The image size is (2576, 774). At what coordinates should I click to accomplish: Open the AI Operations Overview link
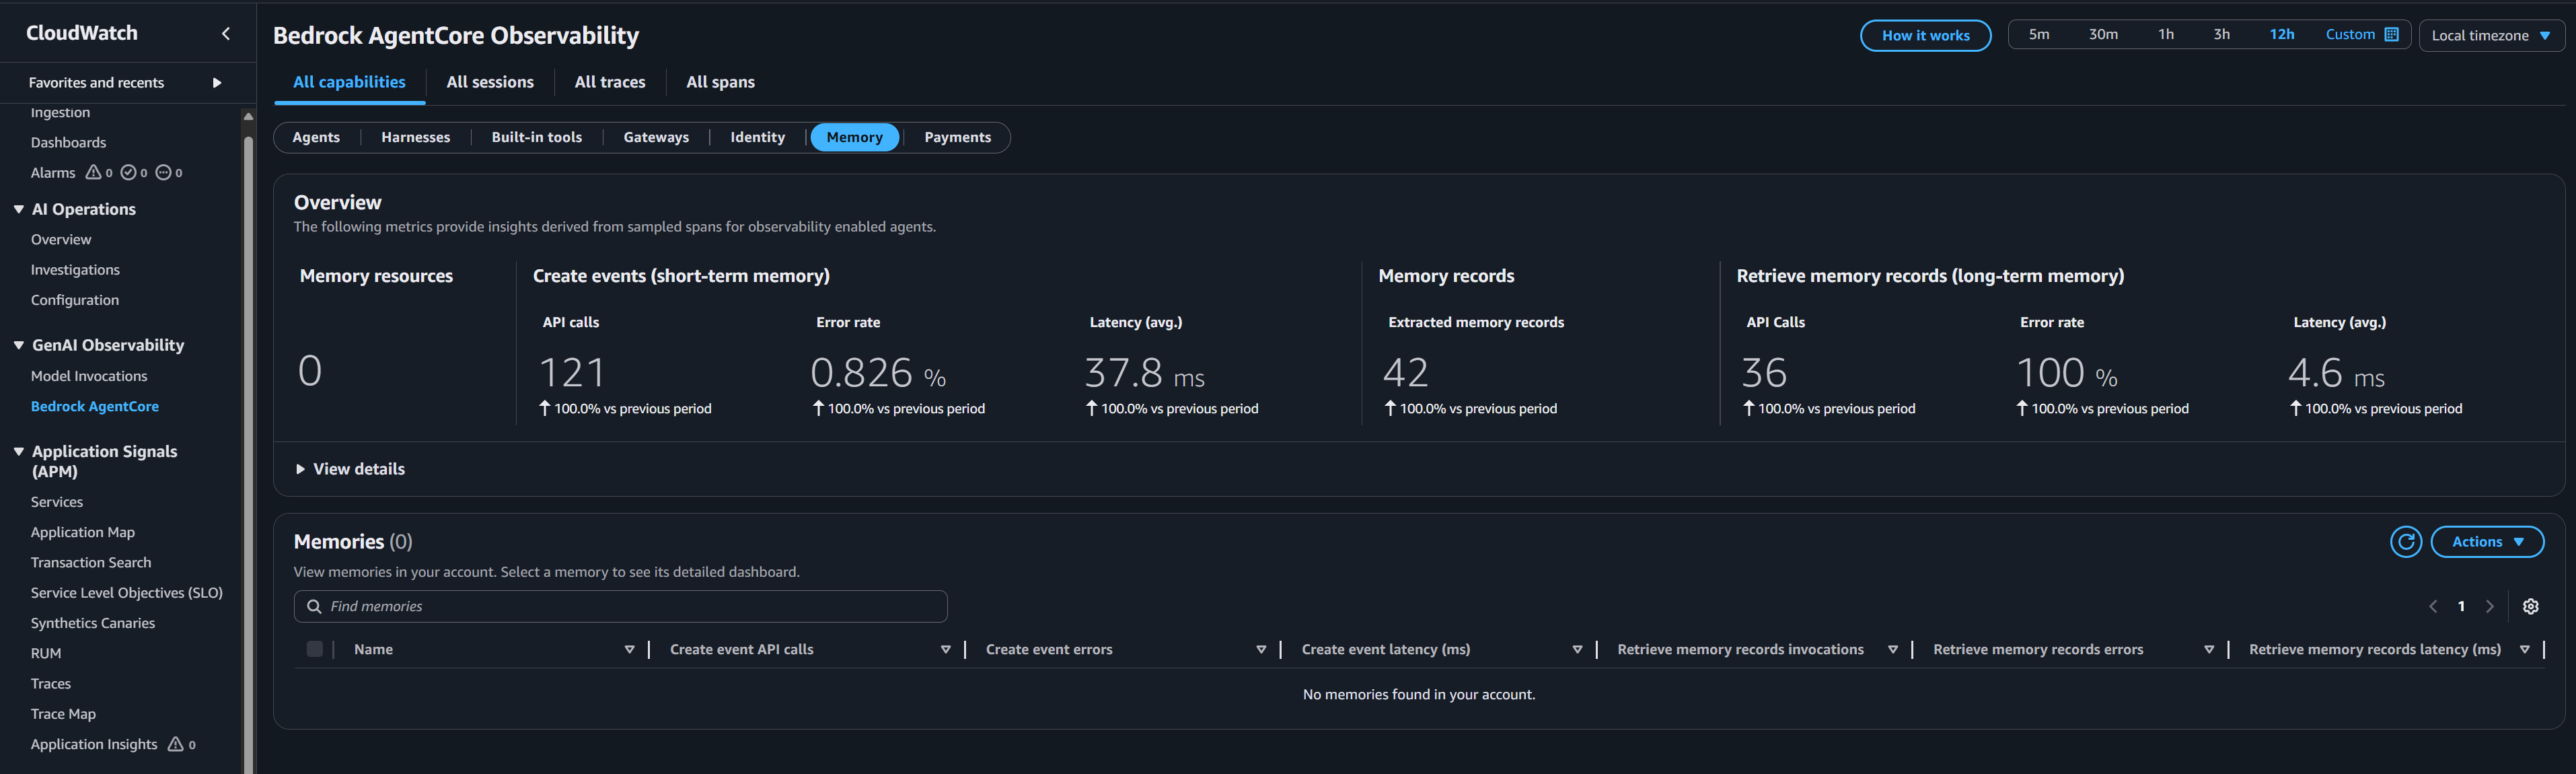61,239
